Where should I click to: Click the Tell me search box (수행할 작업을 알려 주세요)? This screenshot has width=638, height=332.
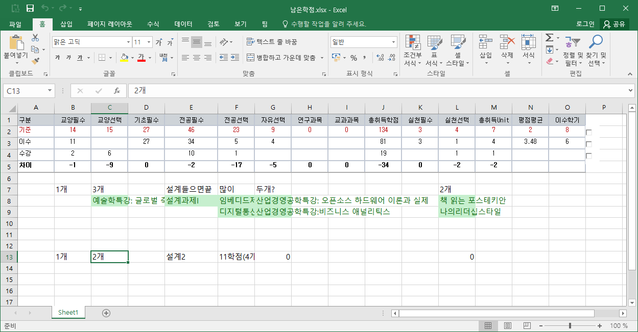(324, 24)
